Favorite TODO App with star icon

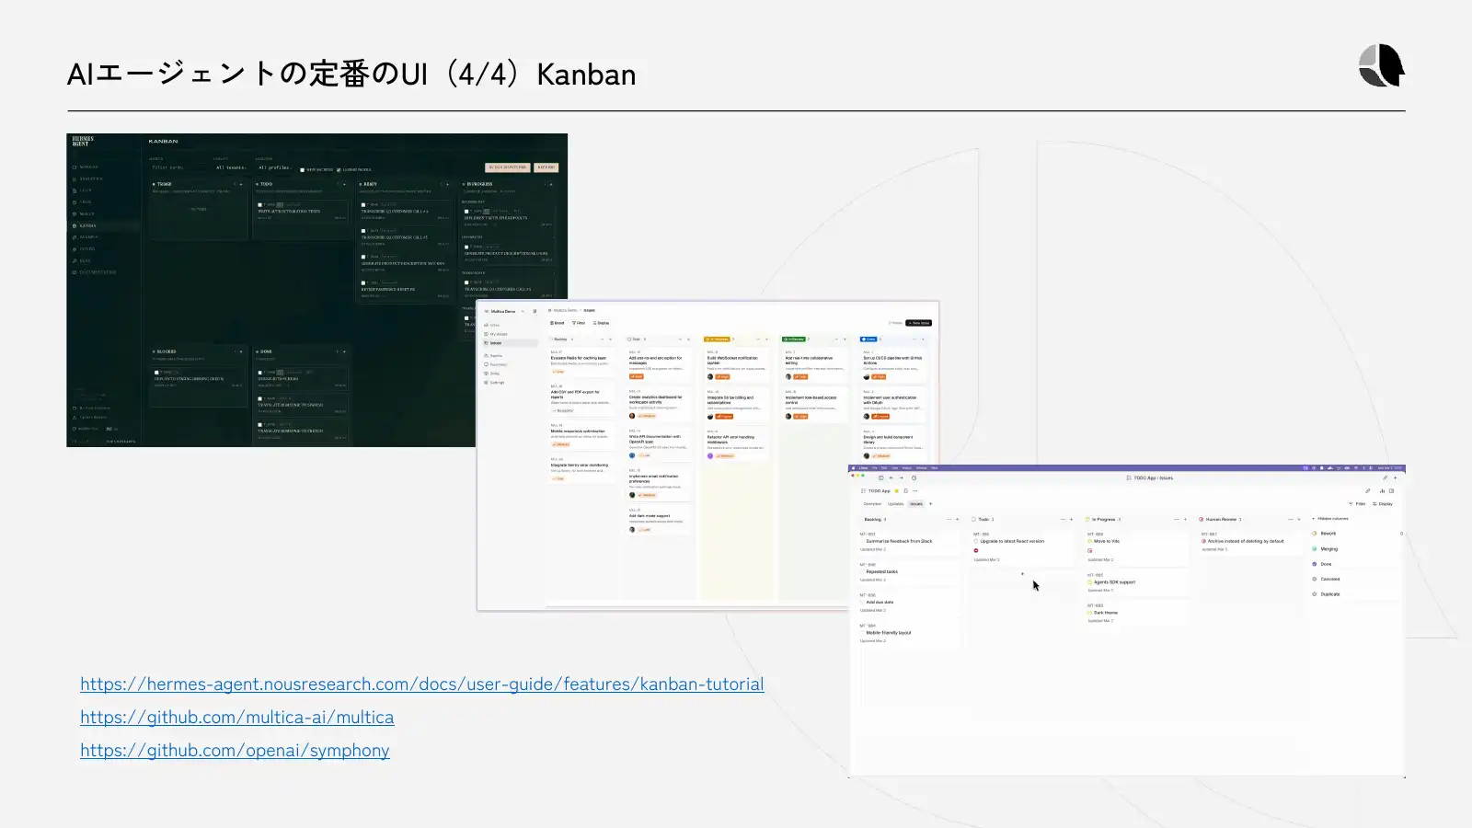coord(897,491)
